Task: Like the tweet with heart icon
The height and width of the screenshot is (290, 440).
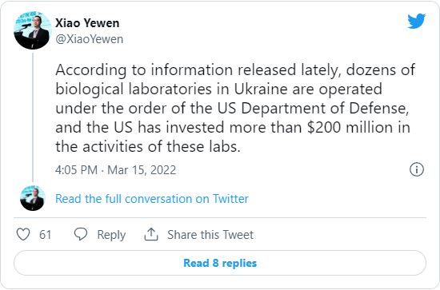Action: pos(23,234)
